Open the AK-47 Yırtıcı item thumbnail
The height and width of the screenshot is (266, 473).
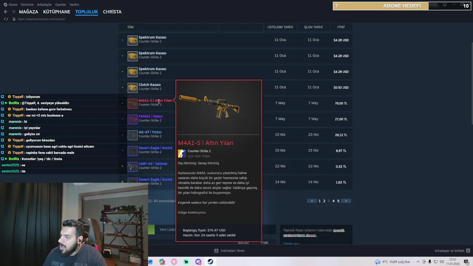pyautogui.click(x=132, y=135)
